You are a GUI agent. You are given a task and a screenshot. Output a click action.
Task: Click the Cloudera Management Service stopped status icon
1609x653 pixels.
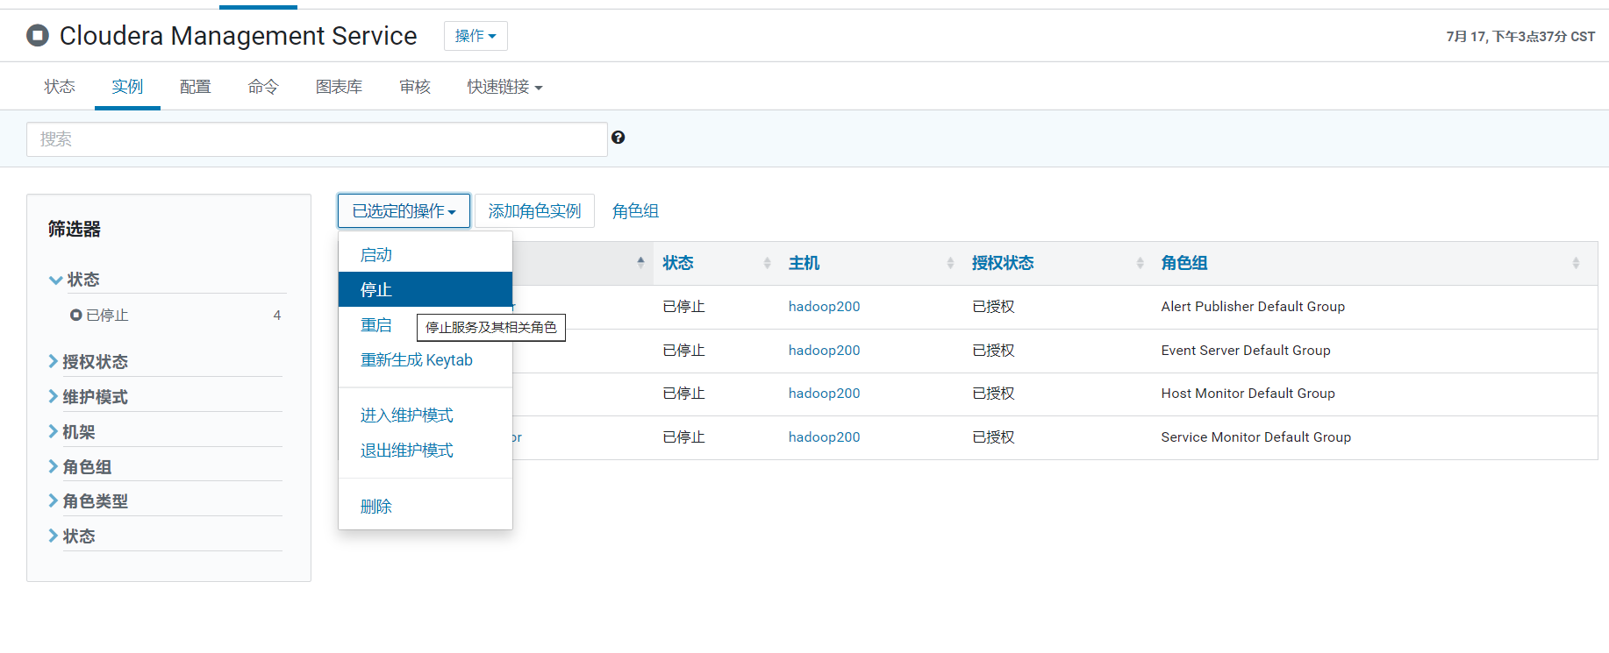click(x=38, y=35)
